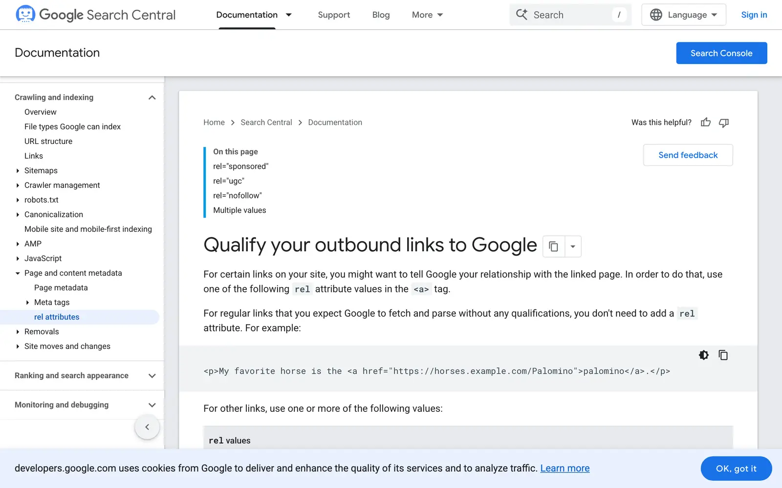Expand the Canonicalization tree item

(18, 215)
